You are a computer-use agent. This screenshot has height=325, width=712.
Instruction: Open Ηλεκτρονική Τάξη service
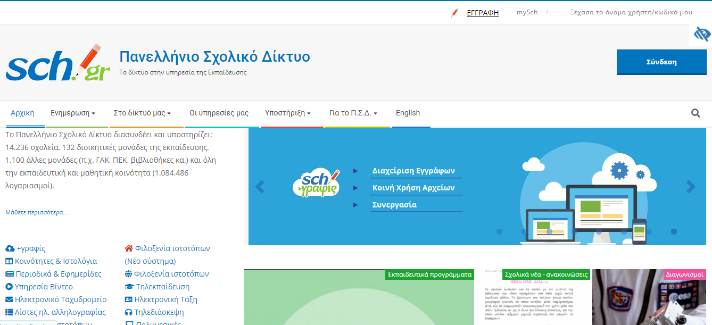165,299
